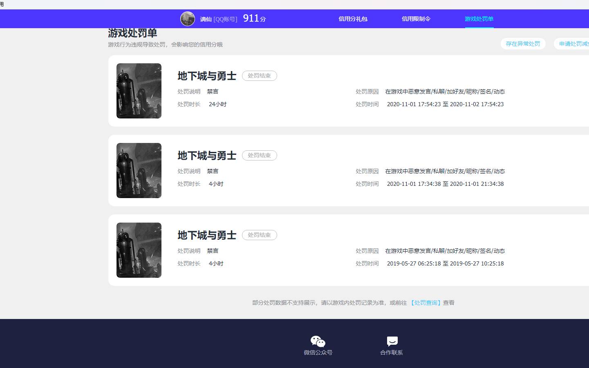Click the 微信公众号 footer label

coord(318,352)
